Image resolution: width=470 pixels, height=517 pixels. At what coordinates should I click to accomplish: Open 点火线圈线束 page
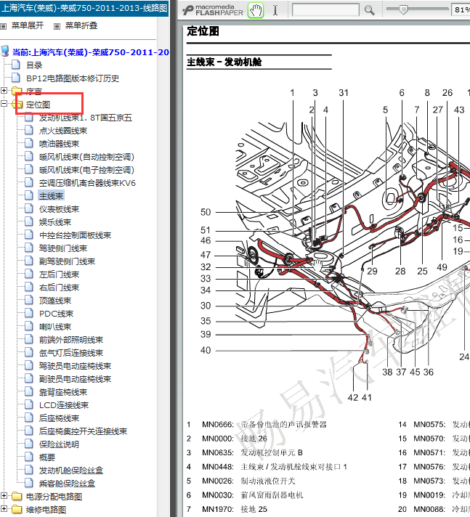[x=63, y=131]
